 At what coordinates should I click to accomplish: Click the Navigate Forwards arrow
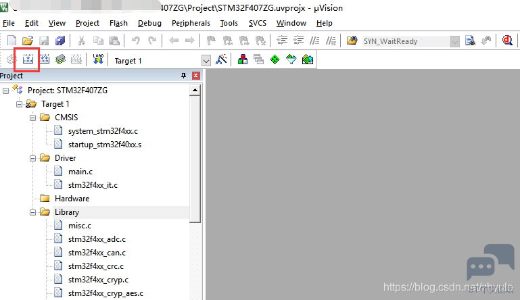pos(190,41)
